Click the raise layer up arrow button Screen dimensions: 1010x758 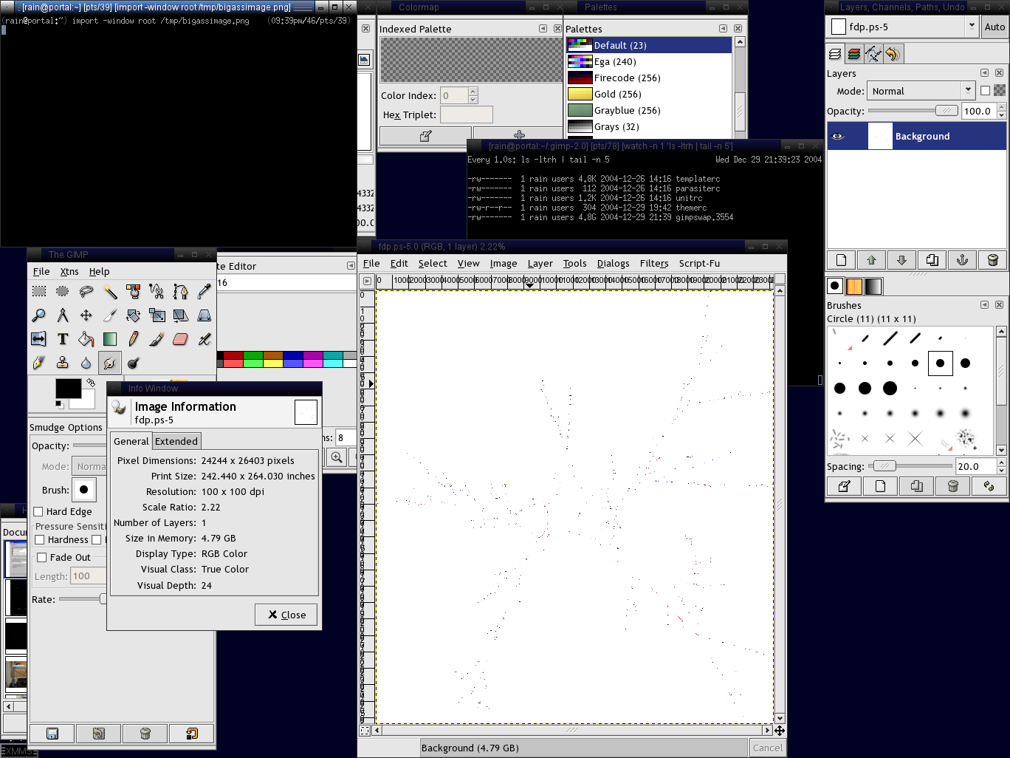coord(871,260)
